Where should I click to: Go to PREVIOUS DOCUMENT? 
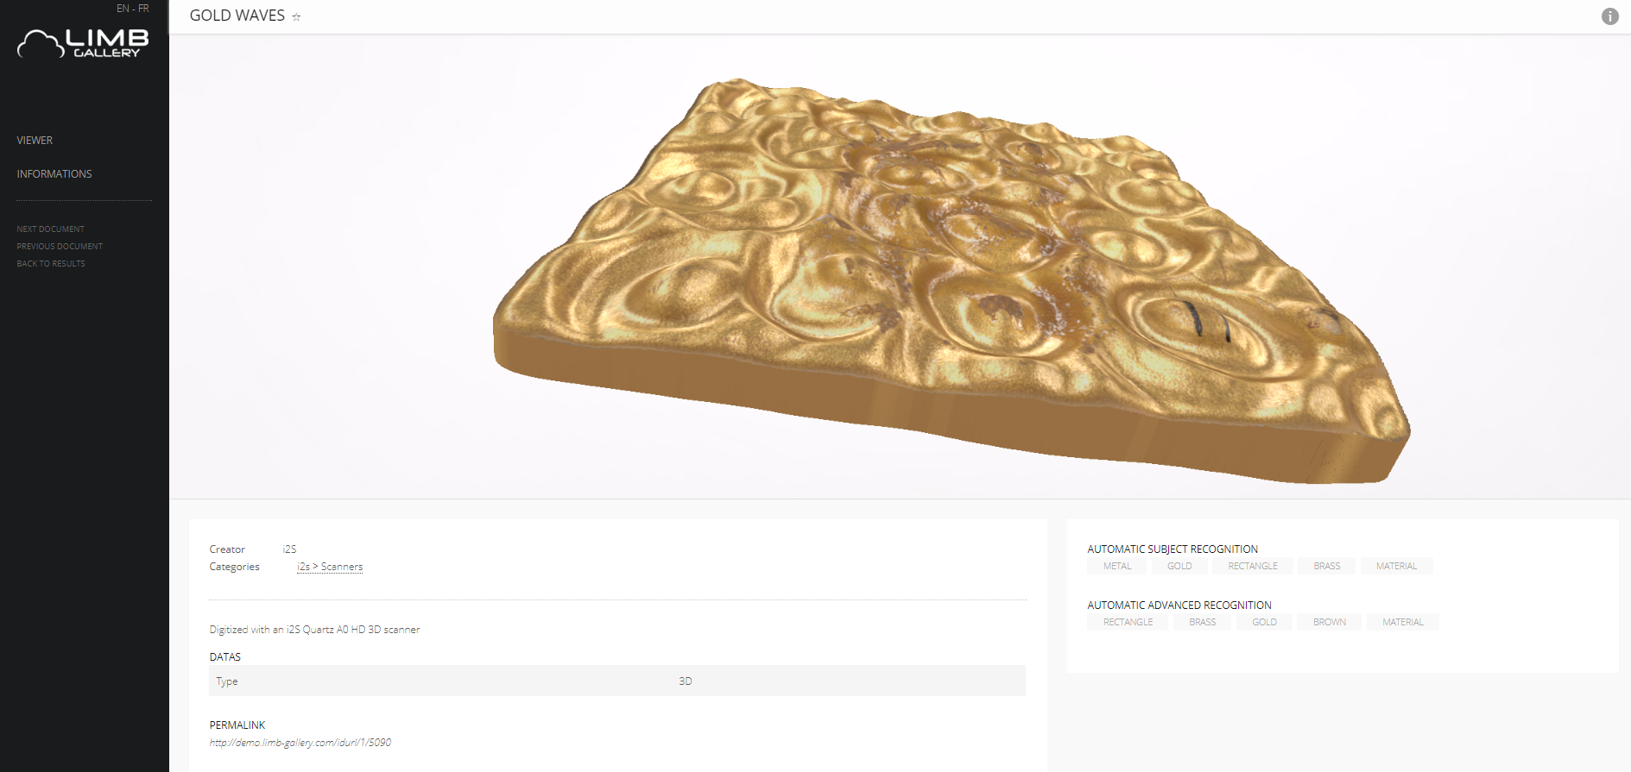tap(60, 247)
